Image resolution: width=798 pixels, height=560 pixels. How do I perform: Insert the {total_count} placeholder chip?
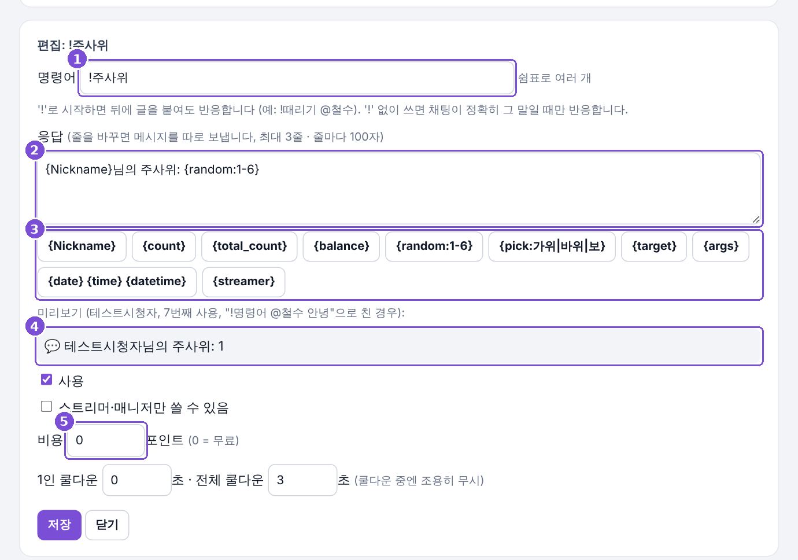249,246
